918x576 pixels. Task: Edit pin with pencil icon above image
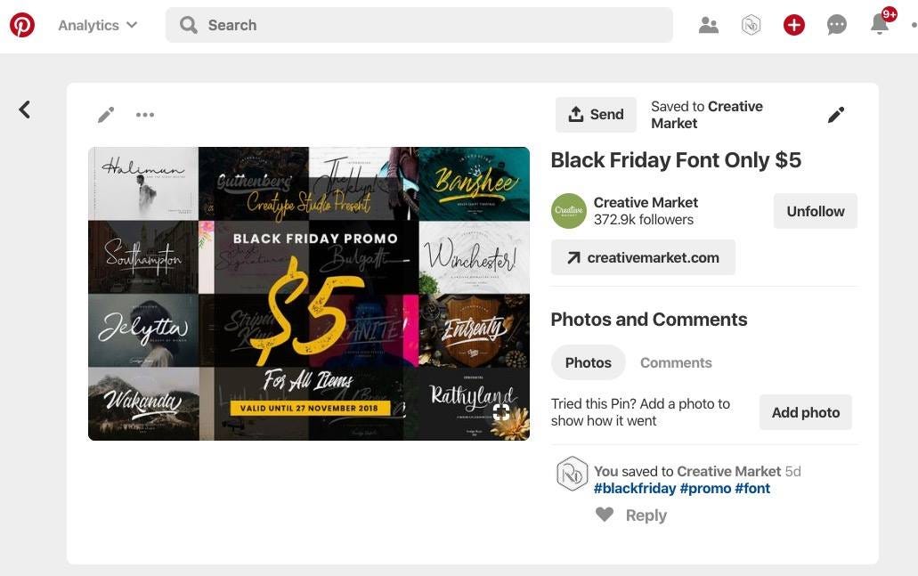tap(106, 115)
